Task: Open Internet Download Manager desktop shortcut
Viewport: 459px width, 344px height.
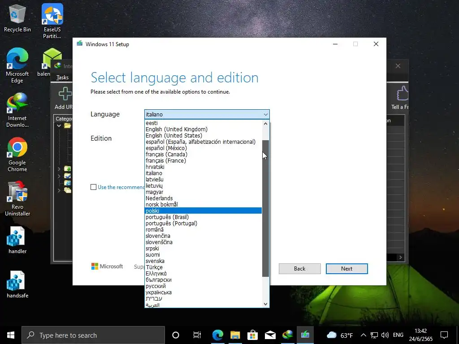Action: point(17,110)
